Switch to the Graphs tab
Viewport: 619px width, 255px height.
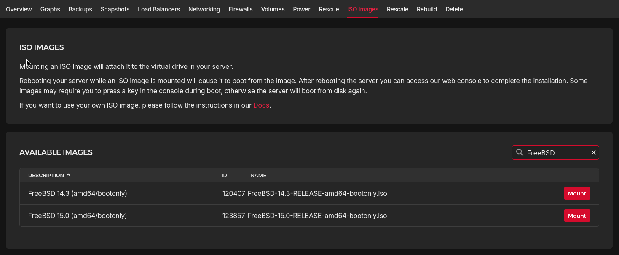(x=50, y=9)
